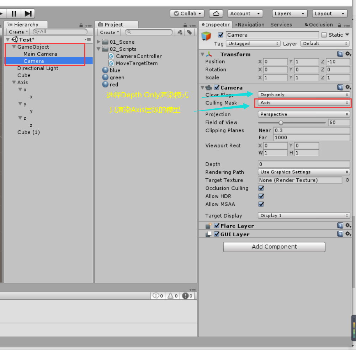
Task: Open Camera component gear menu
Action: click(348, 87)
